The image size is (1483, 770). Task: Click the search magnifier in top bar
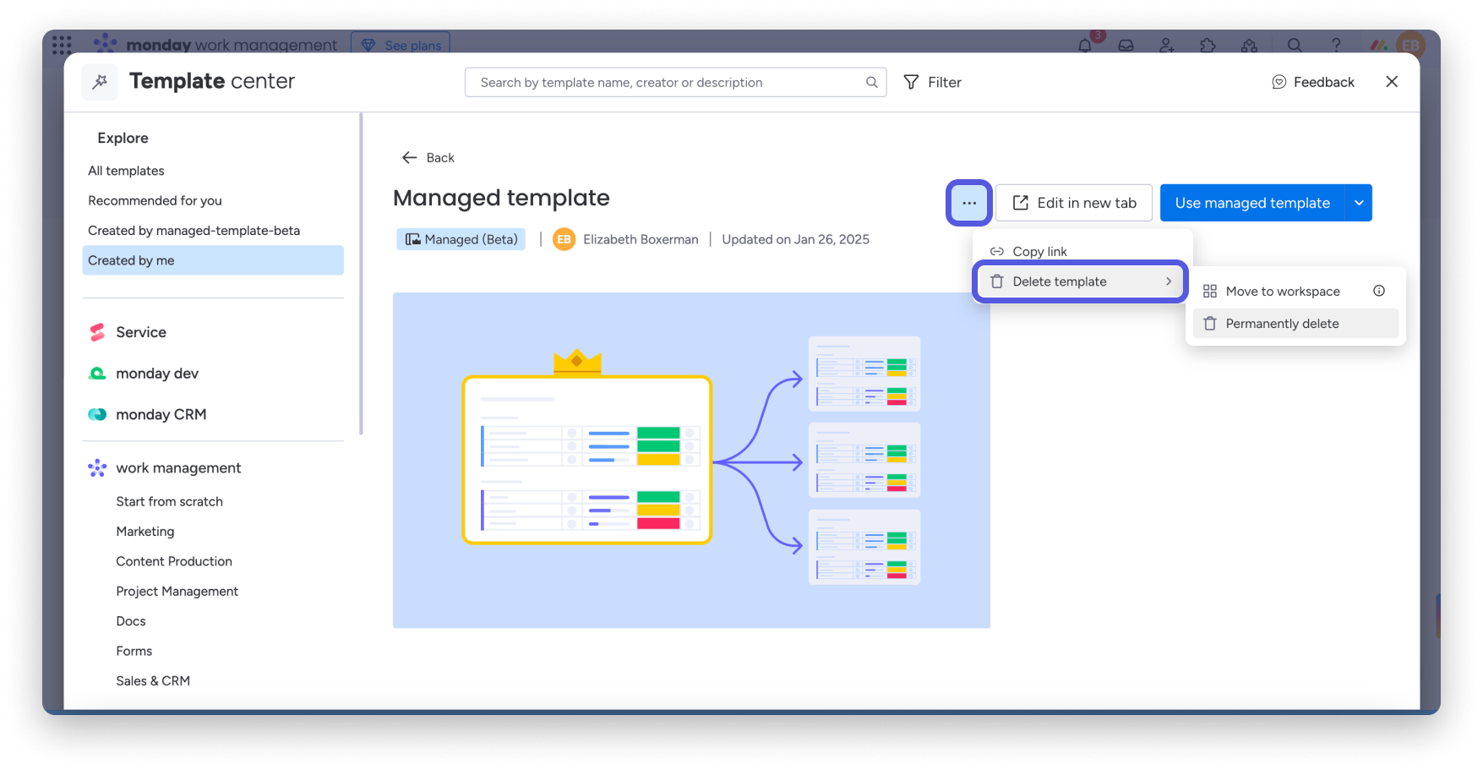(1295, 45)
